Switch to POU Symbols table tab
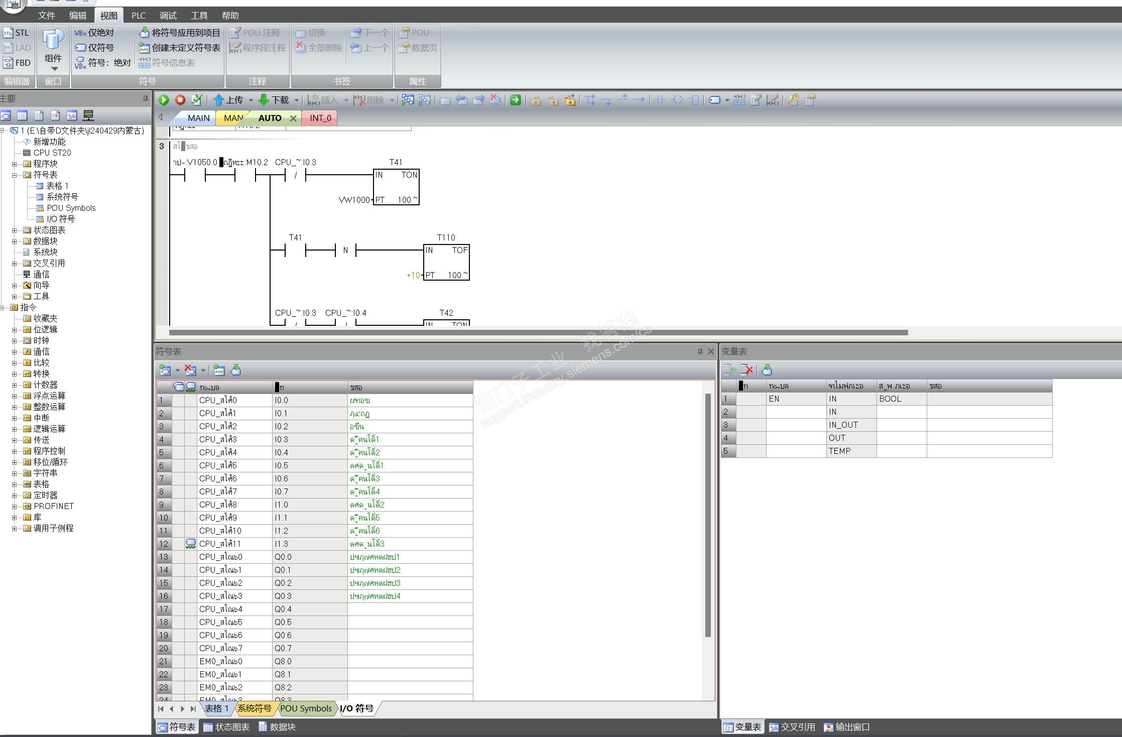This screenshot has height=737, width=1122. pos(306,708)
